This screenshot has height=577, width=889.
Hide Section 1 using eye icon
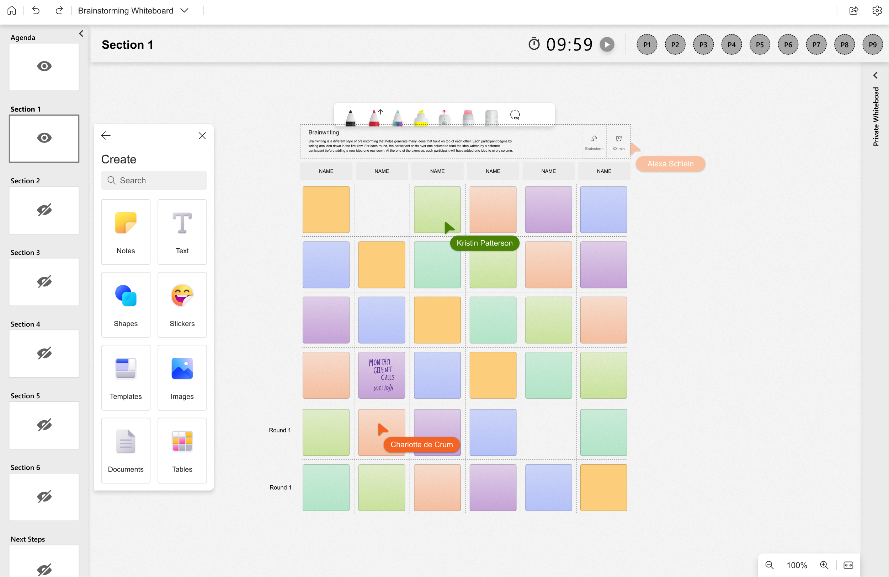click(44, 138)
